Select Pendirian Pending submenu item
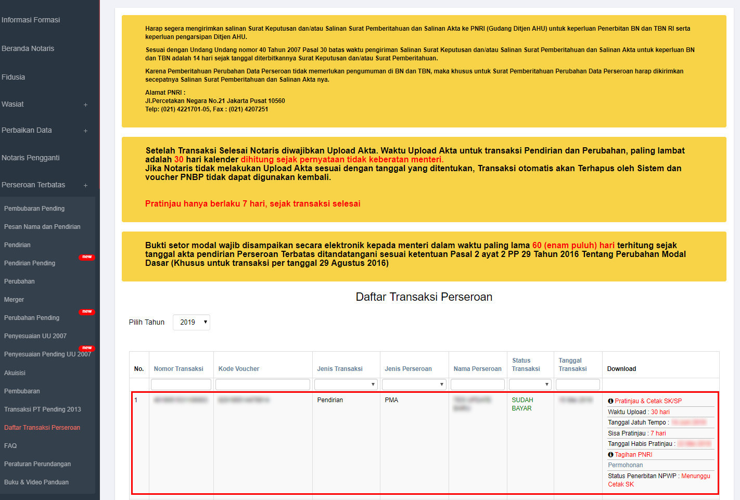This screenshot has height=500, width=740. coord(30,263)
